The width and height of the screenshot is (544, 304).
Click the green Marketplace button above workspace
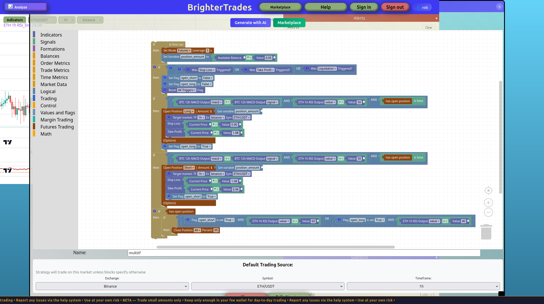(x=289, y=23)
